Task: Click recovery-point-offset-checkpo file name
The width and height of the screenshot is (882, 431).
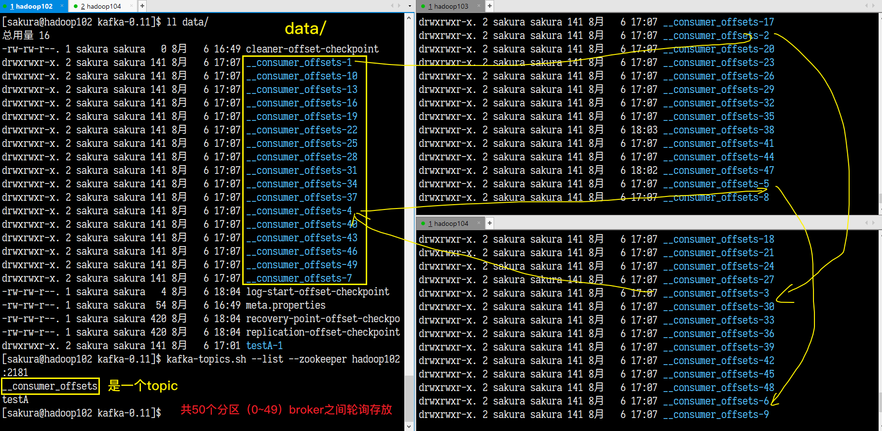Action: coord(323,319)
